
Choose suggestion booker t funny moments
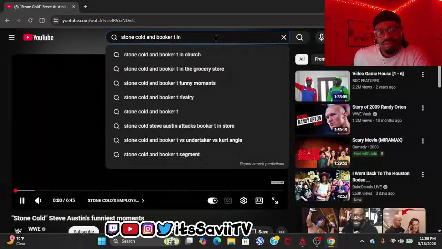[x=197, y=83]
